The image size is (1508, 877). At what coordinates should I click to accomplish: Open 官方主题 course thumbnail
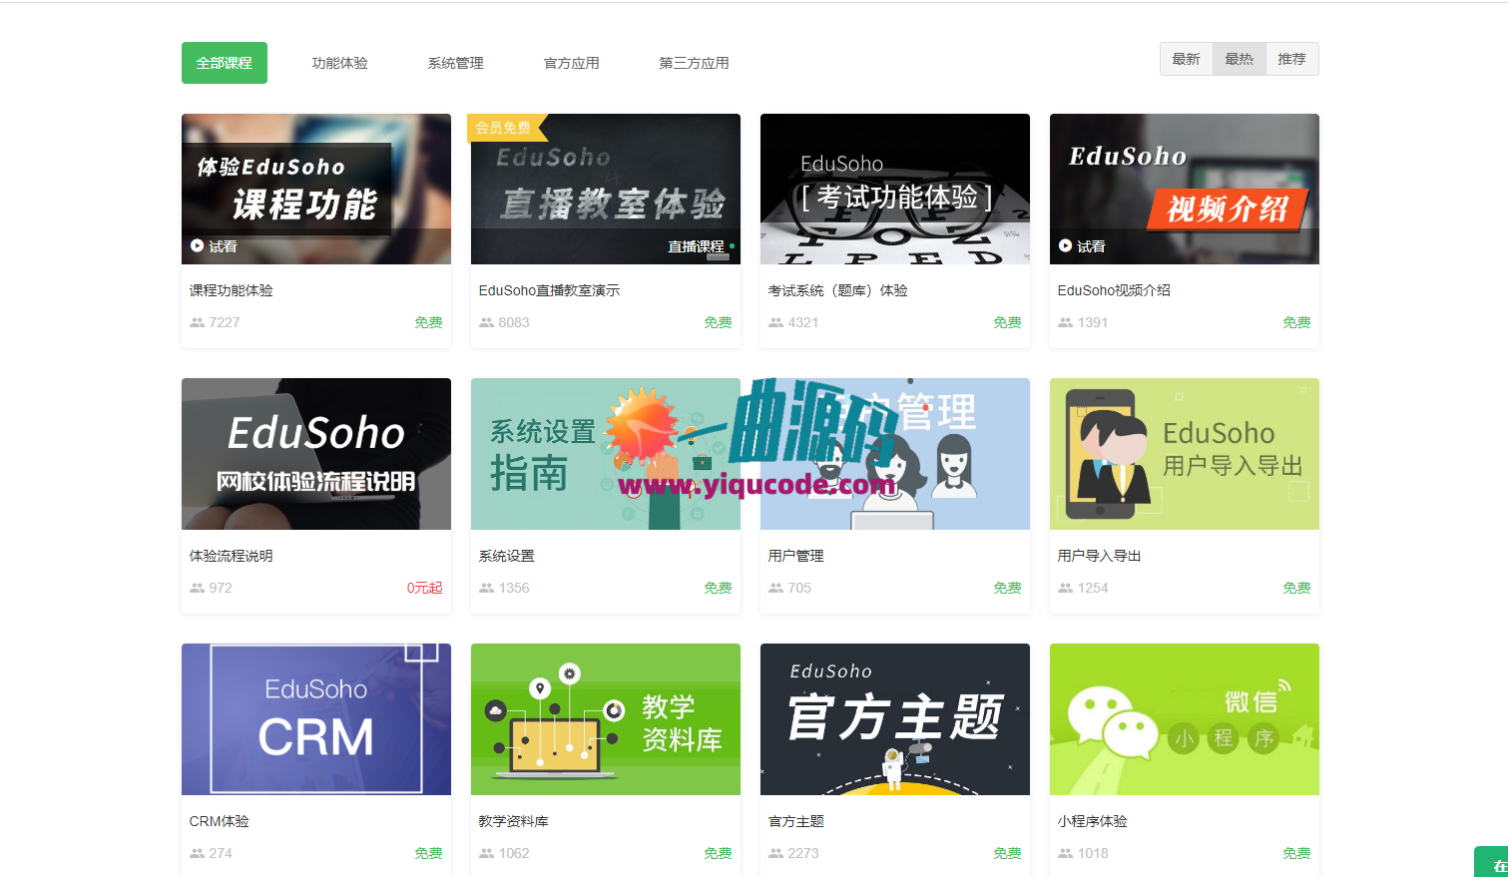(895, 719)
